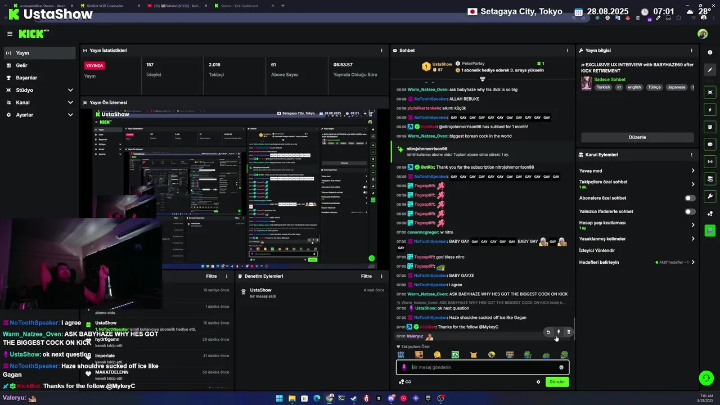Click the stream preview thumbnail
Image resolution: width=720 pixels, height=405 pixels.
235,189
